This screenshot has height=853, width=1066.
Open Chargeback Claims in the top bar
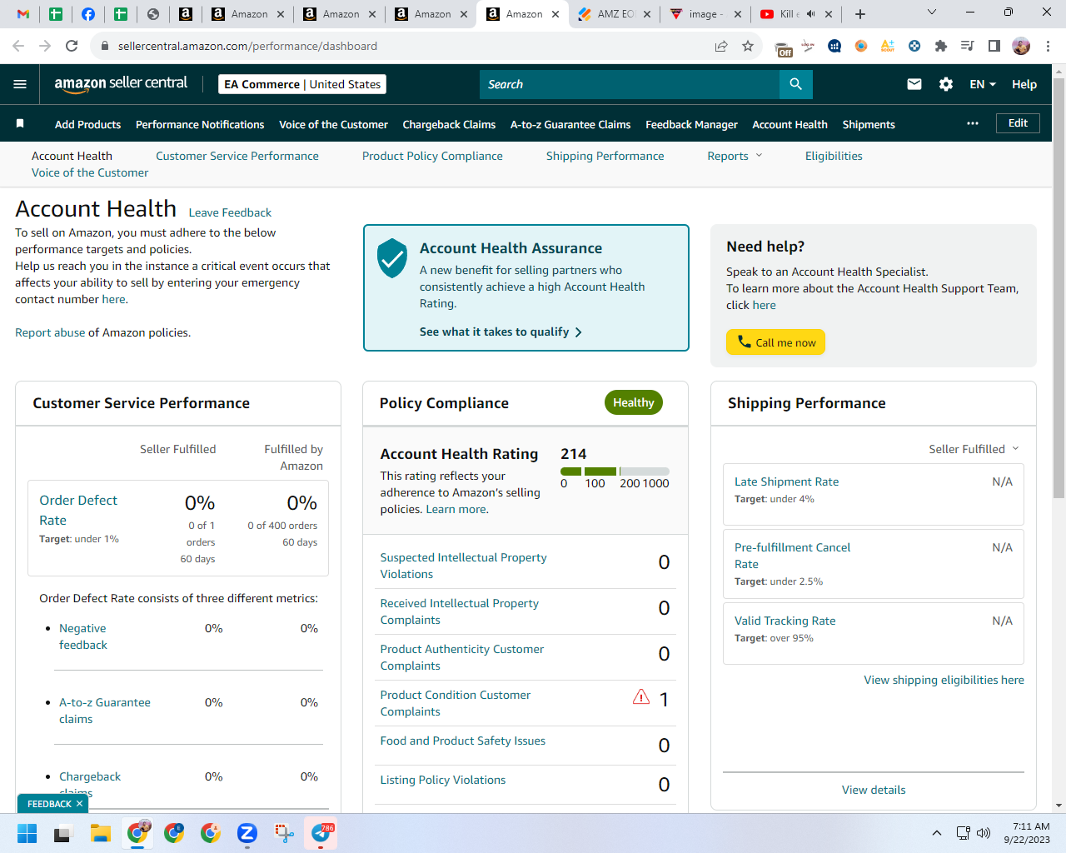[x=449, y=124]
